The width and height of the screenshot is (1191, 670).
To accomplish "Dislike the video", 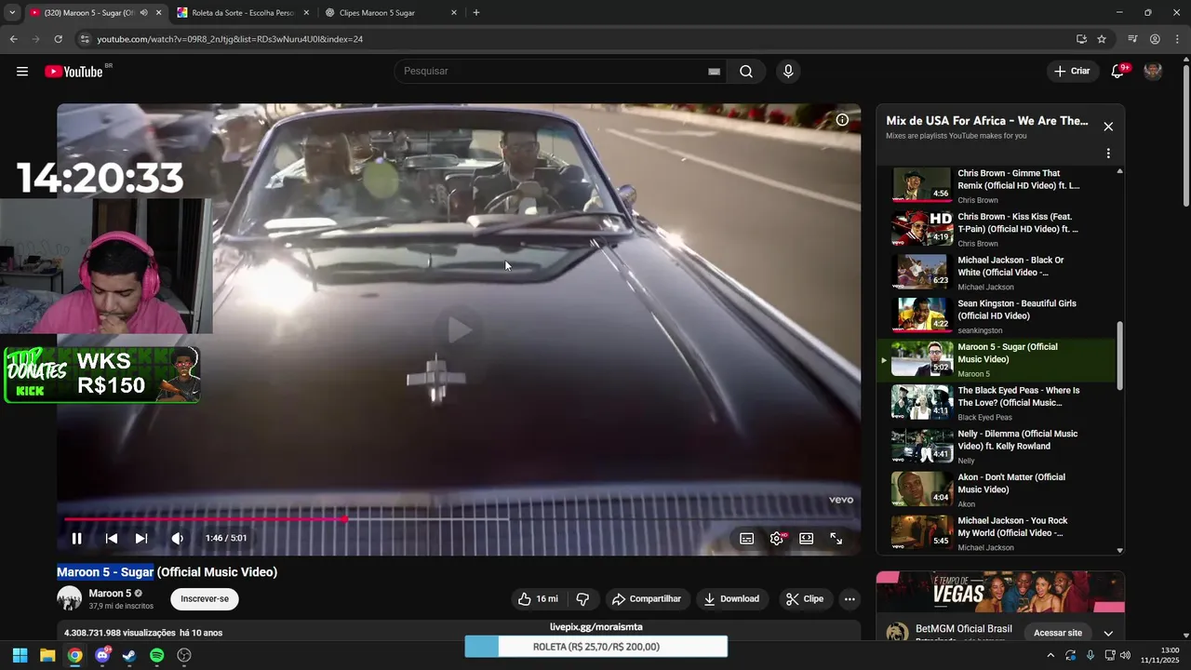I will 583,599.
